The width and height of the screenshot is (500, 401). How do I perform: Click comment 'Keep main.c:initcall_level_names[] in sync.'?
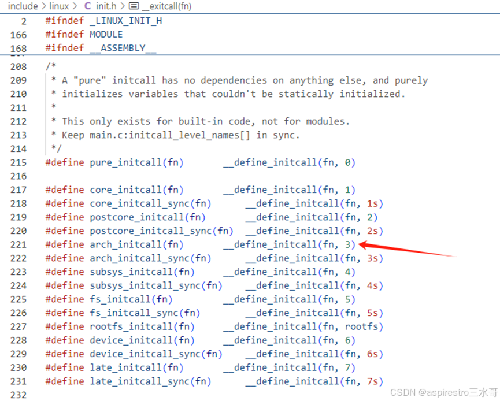coord(181,135)
